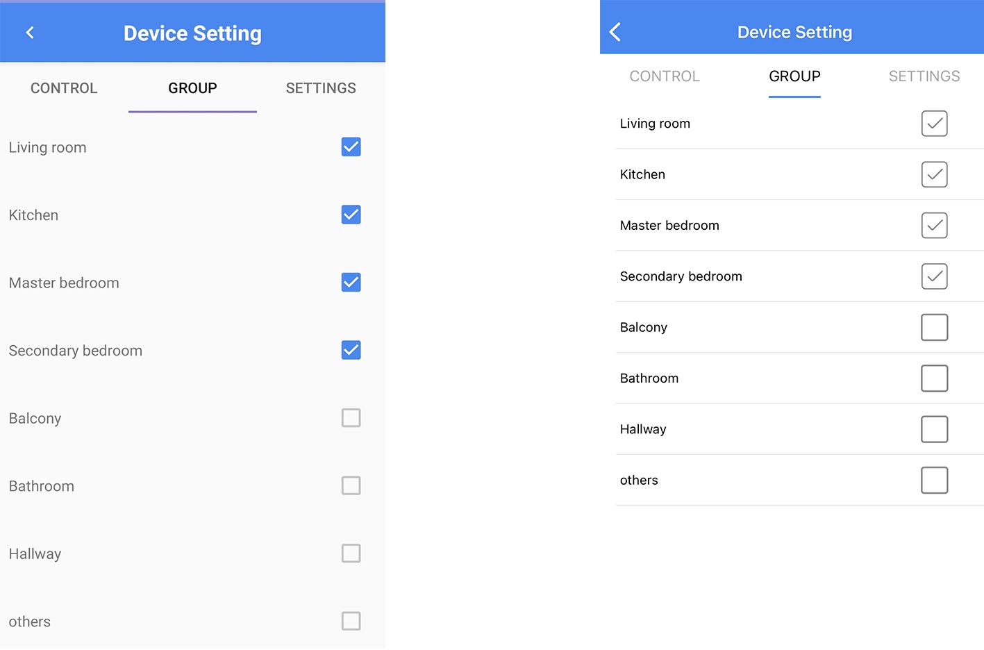Select 'Bathroom' label on left screen

coord(41,486)
